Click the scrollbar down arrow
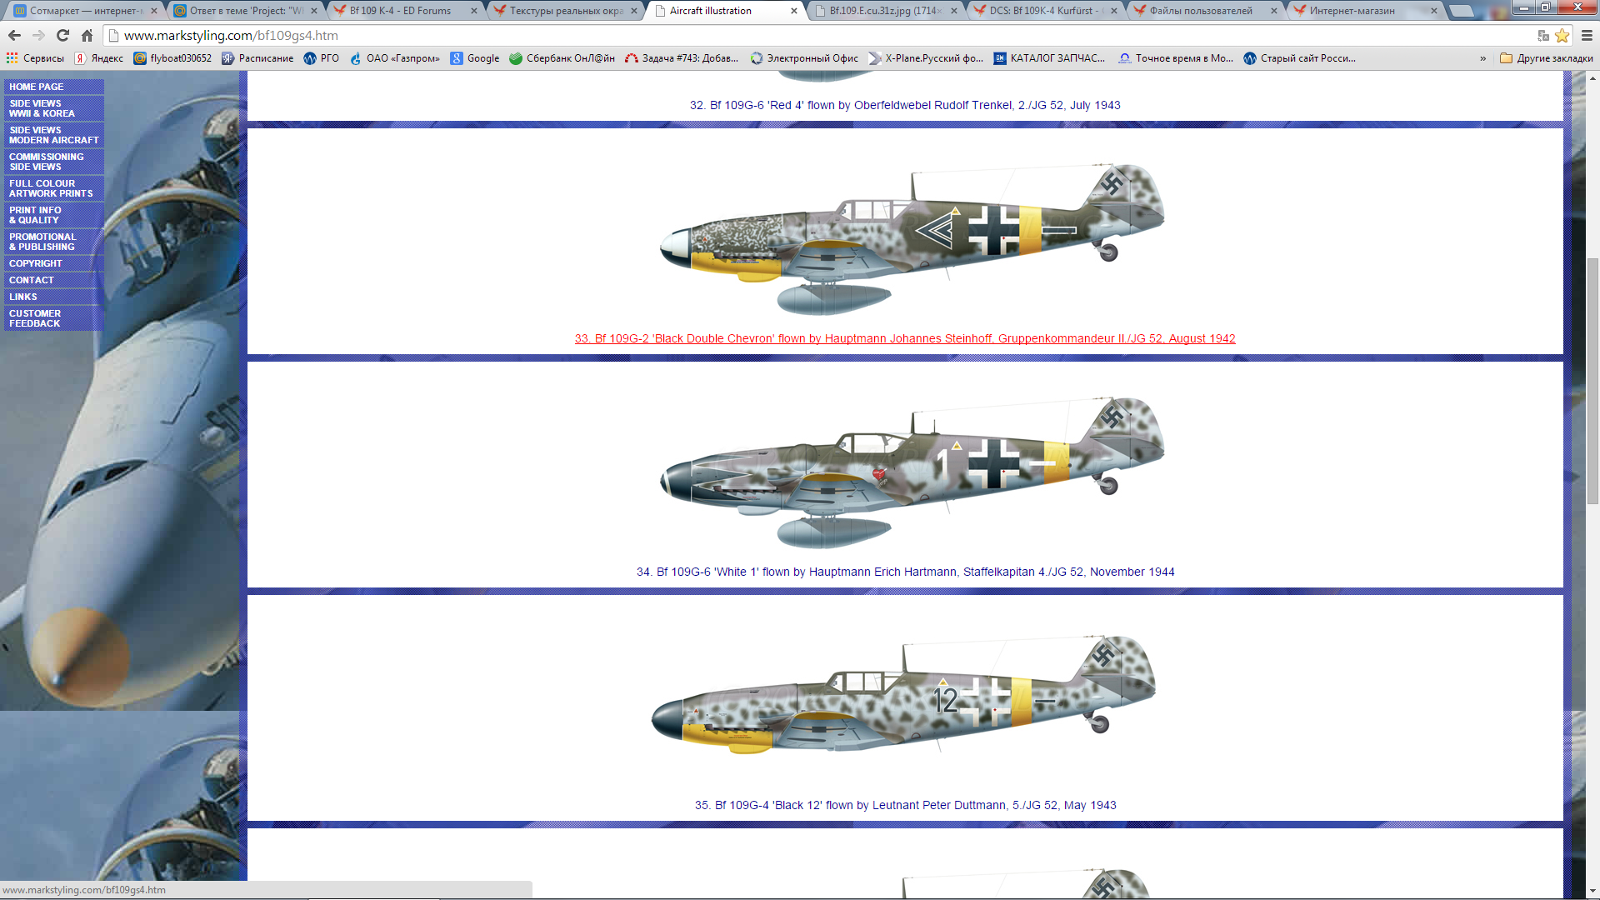 1592,891
